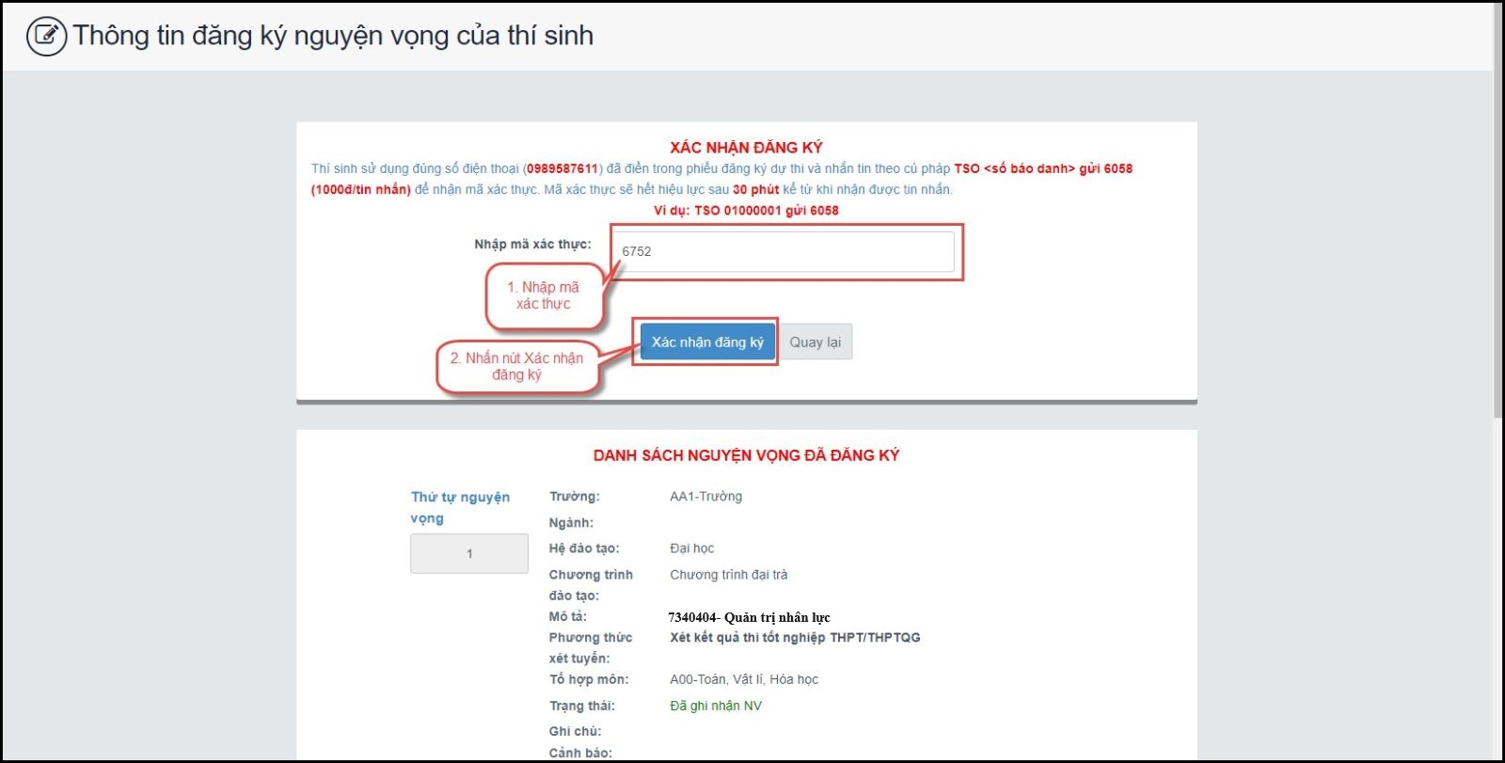The width and height of the screenshot is (1505, 763).
Task: Click the Quay lại button
Action: (816, 342)
